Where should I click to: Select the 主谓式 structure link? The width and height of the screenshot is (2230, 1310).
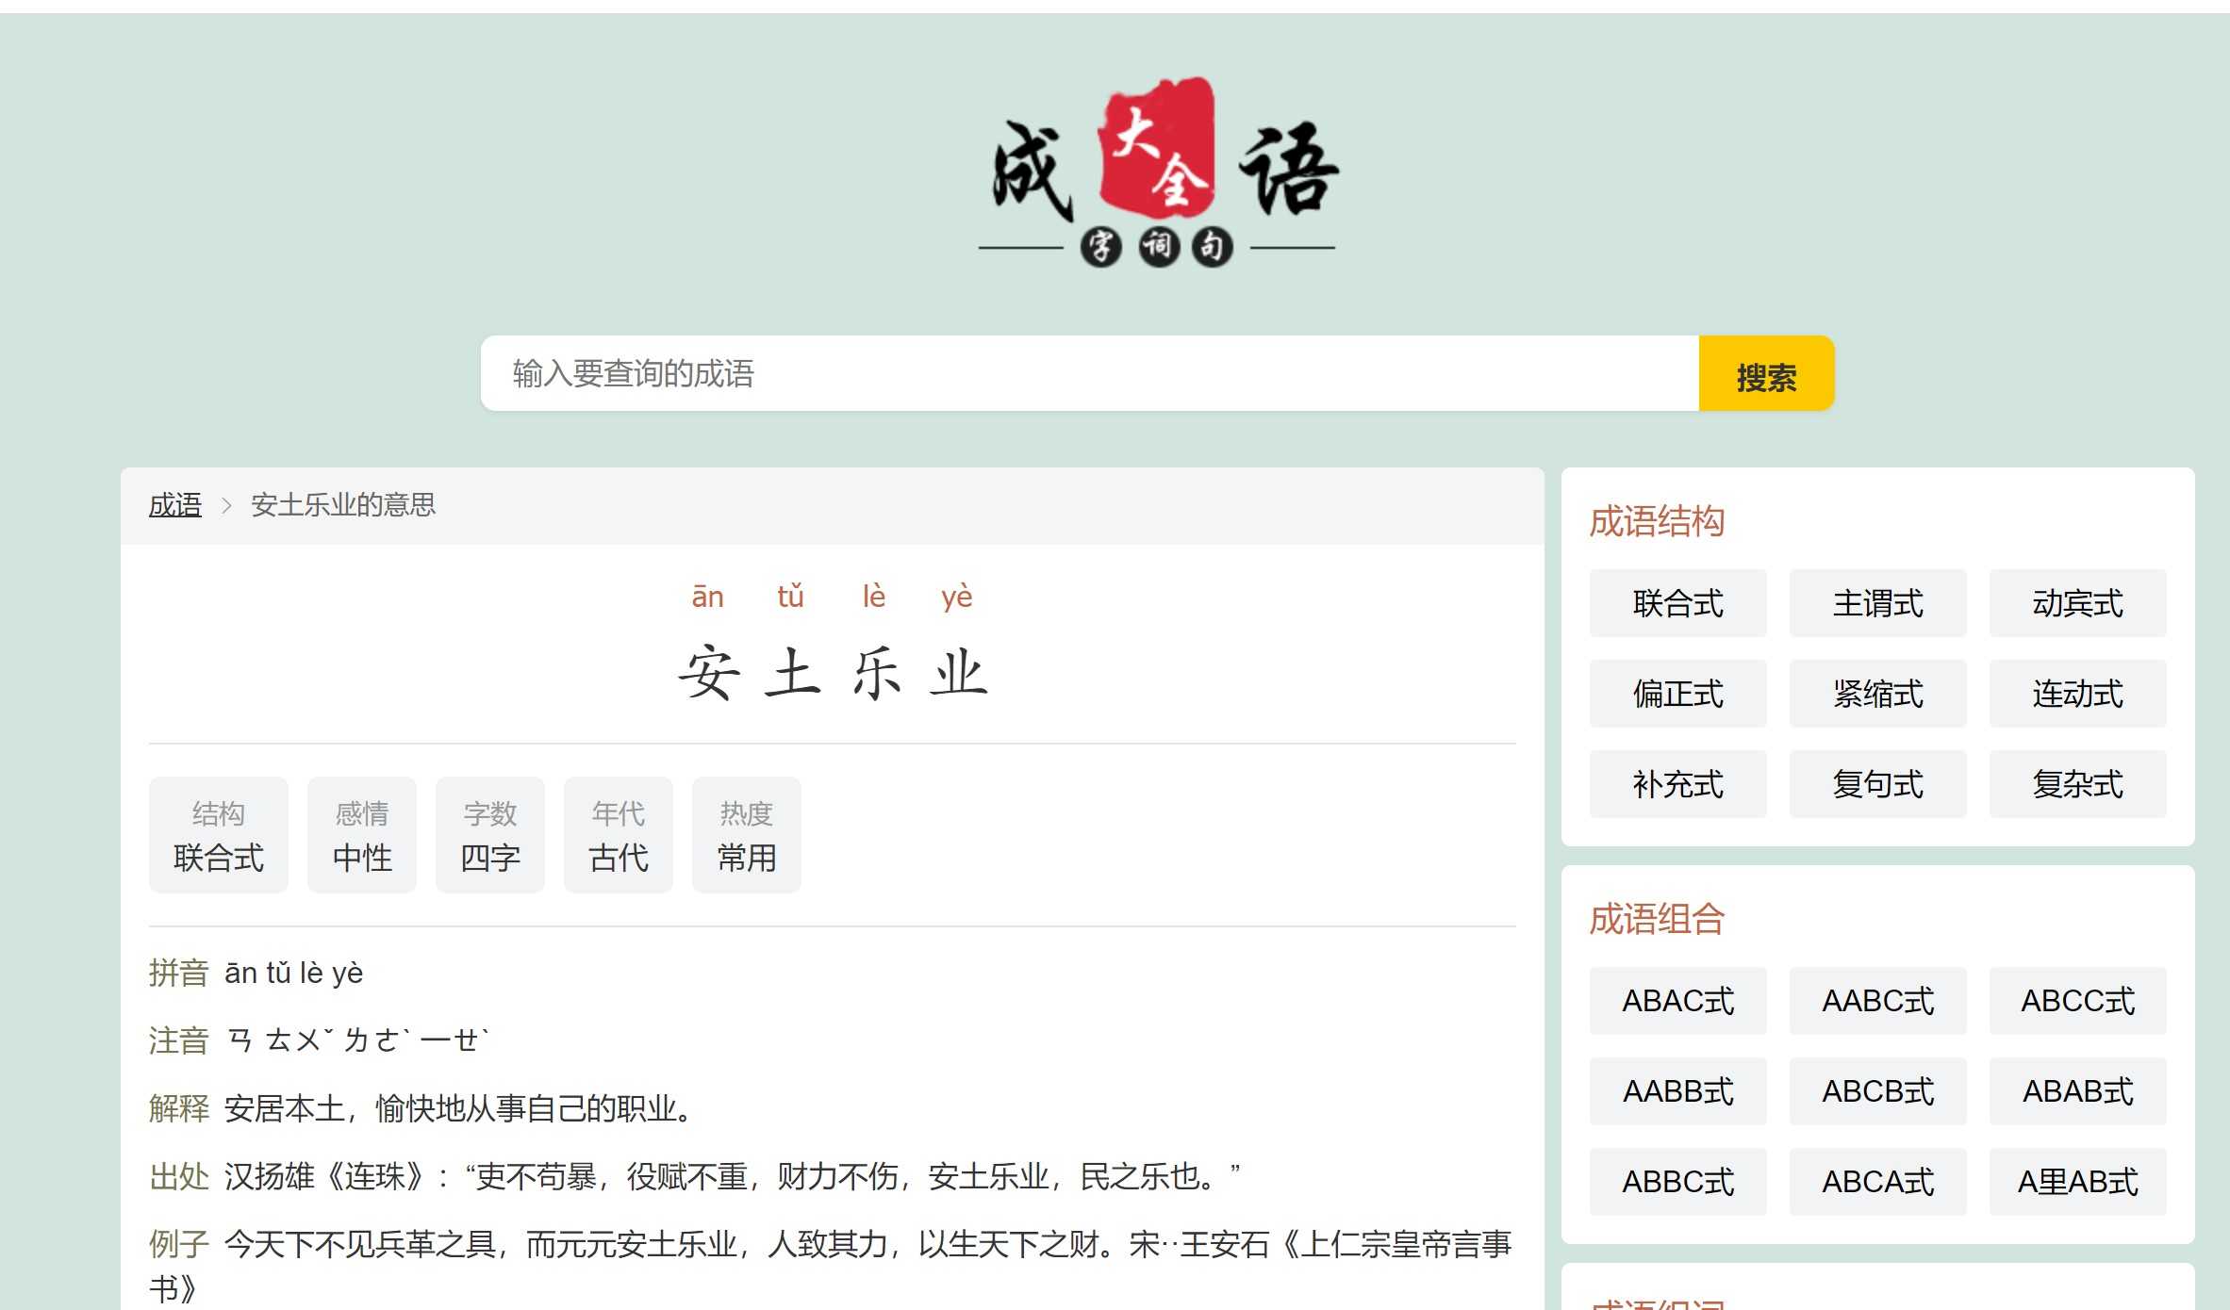1878,603
